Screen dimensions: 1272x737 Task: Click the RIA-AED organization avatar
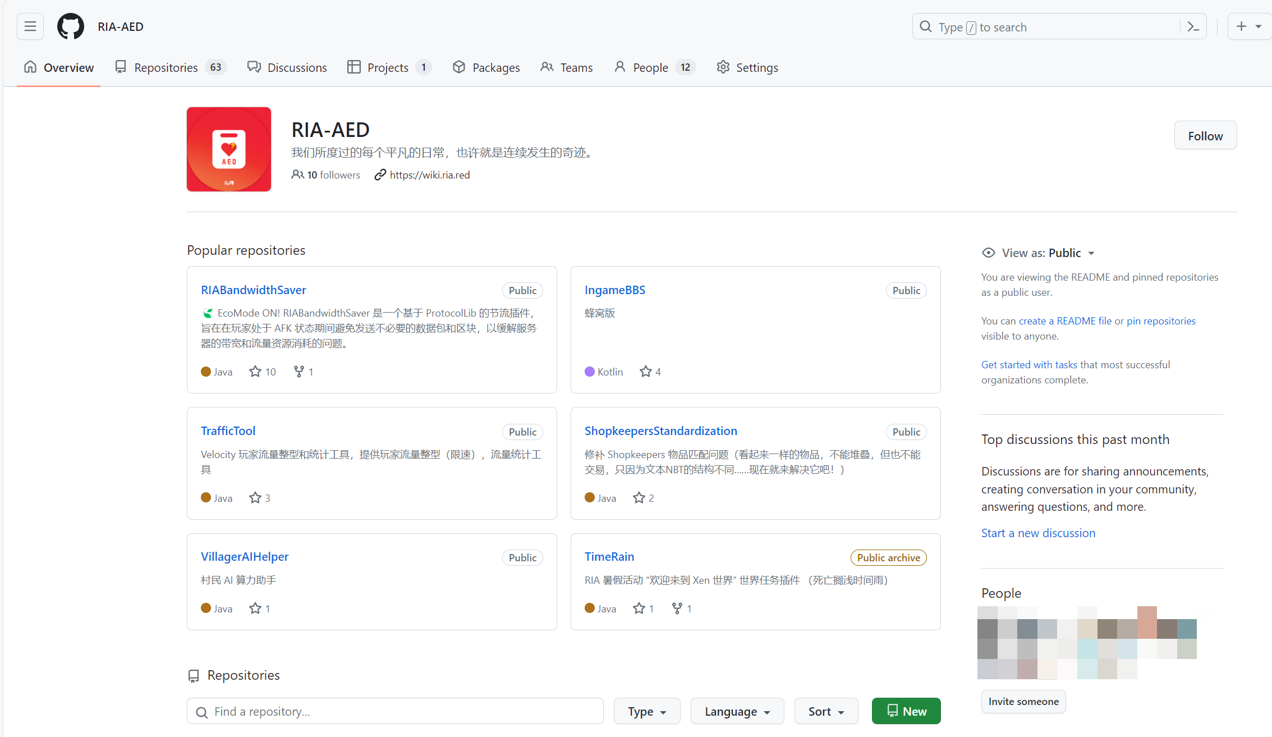tap(229, 149)
